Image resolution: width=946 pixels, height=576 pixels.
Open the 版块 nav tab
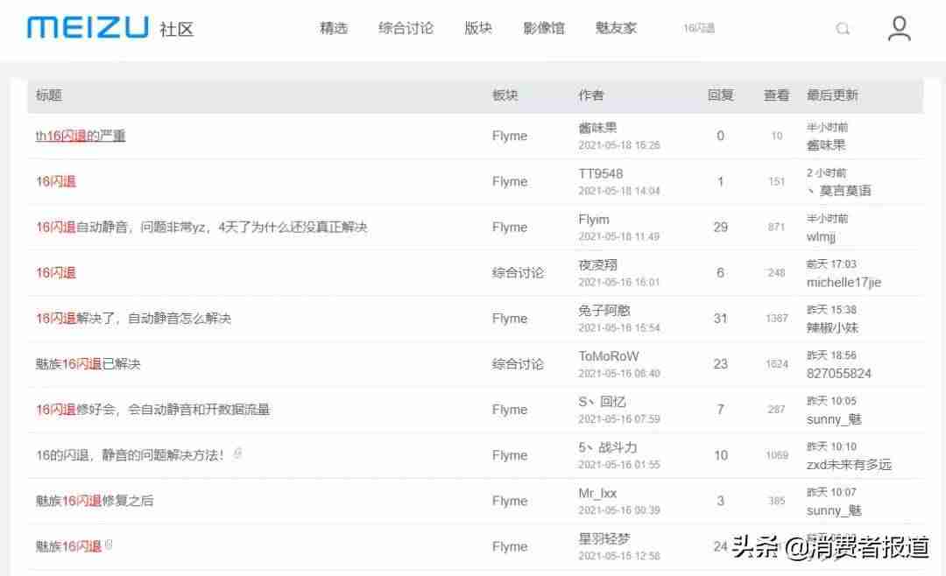click(x=478, y=28)
